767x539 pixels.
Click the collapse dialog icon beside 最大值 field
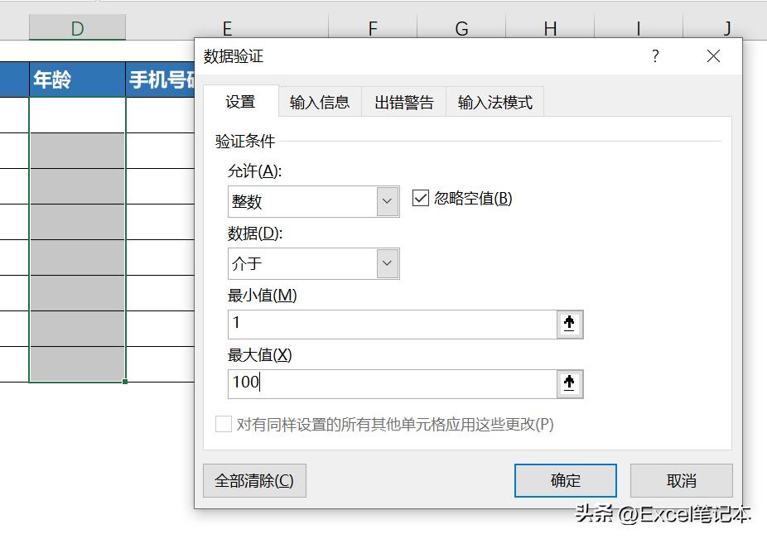(x=569, y=383)
